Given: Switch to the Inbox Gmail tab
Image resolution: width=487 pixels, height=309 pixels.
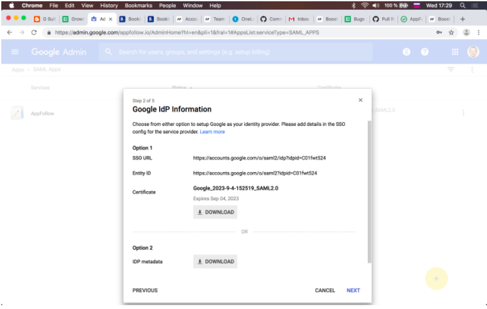Looking at the screenshot, I should 299,19.
